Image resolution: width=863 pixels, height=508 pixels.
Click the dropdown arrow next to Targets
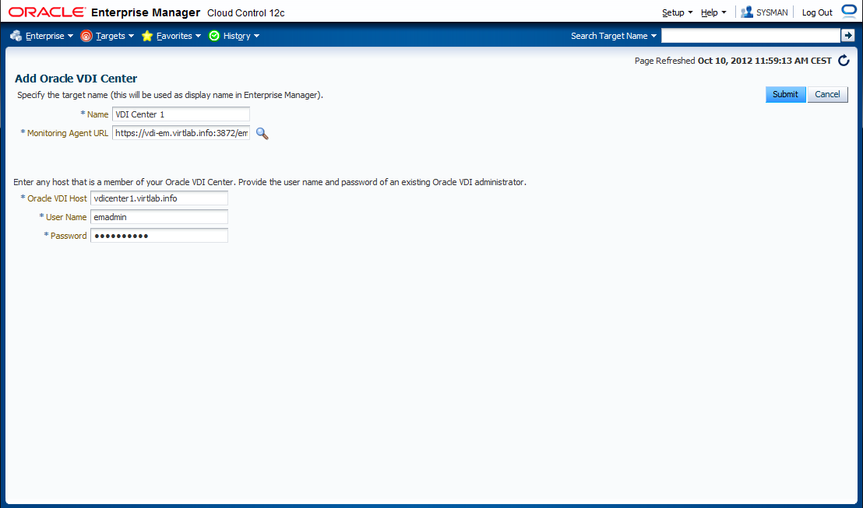tap(131, 37)
